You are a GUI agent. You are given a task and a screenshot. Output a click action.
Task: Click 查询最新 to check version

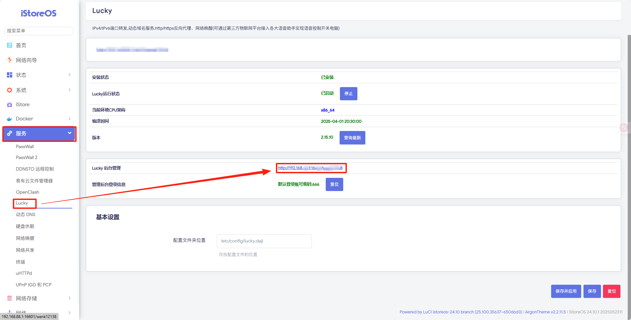pyautogui.click(x=352, y=138)
